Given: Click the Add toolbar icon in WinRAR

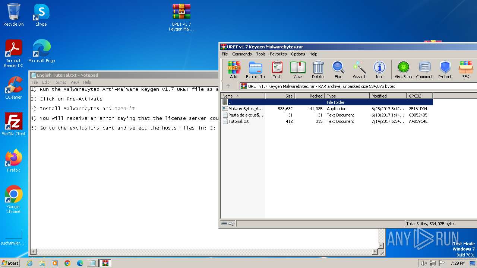Looking at the screenshot, I should point(234,70).
